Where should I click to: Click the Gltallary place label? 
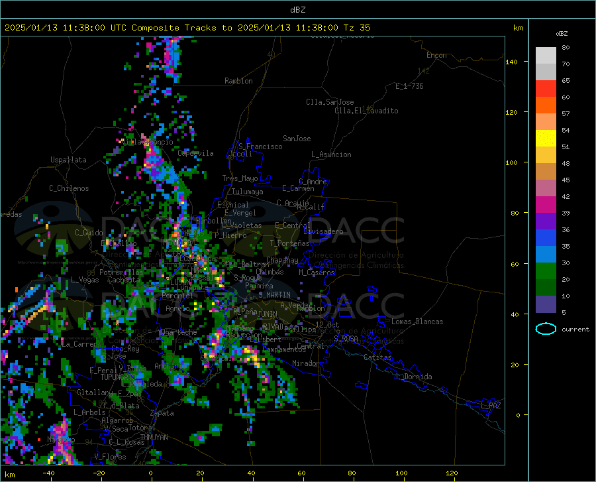pyautogui.click(x=95, y=392)
